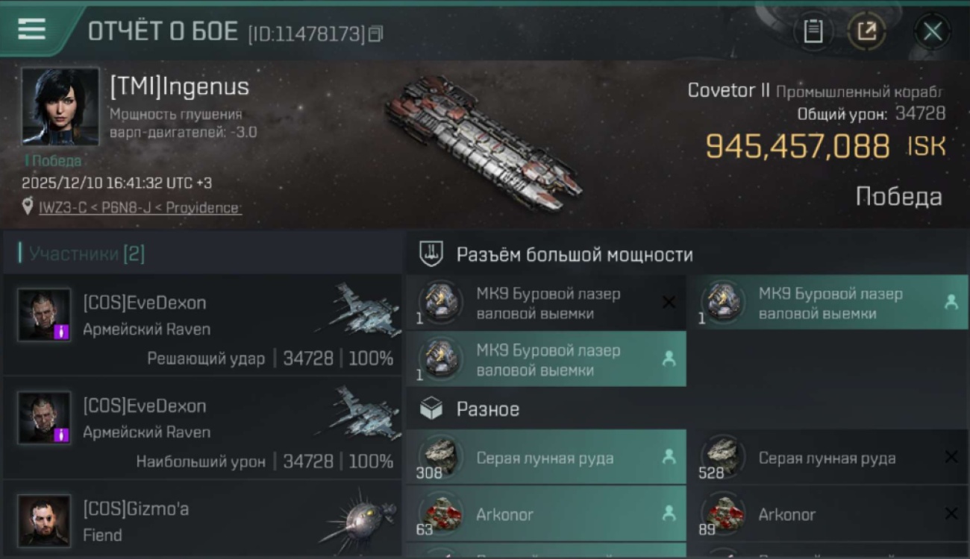
Task: Close the battle report window
Action: coord(932,32)
